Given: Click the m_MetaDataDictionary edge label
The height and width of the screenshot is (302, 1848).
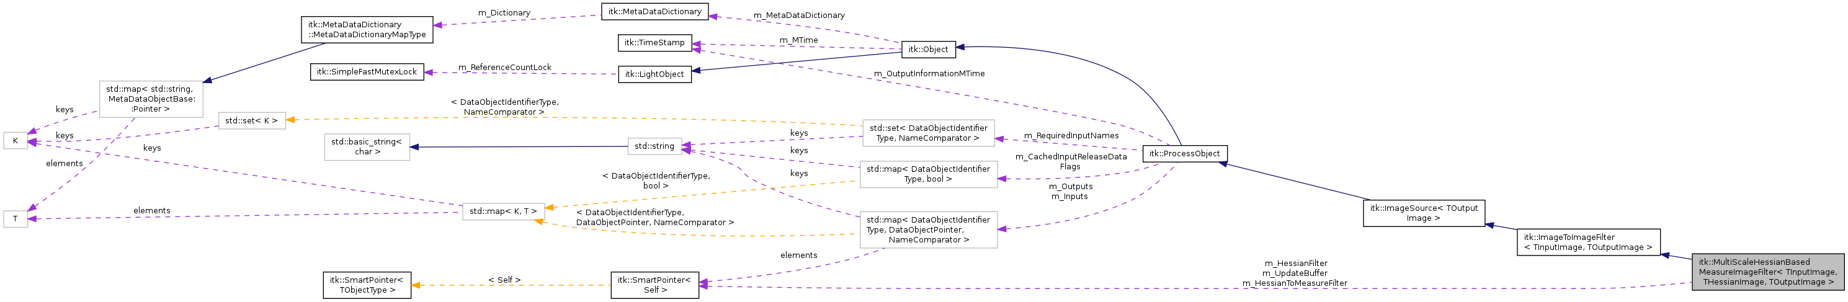Looking at the screenshot, I should 798,15.
